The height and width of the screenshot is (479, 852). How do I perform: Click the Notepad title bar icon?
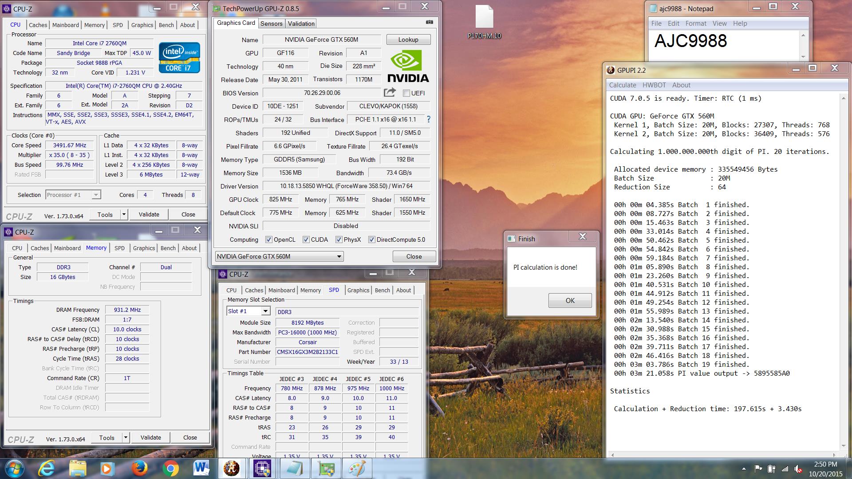coord(653,8)
